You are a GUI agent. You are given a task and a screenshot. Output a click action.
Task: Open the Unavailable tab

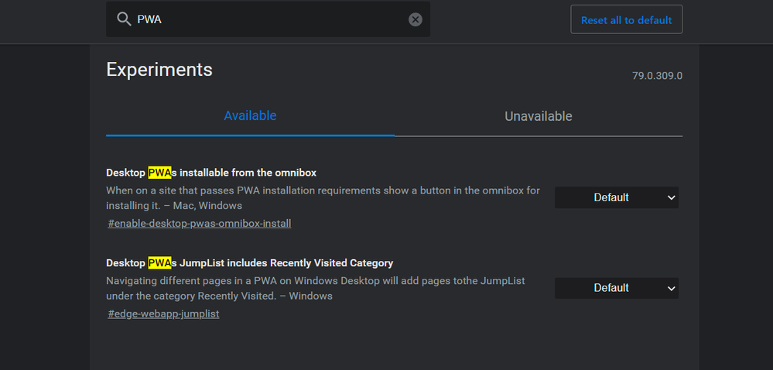coord(539,117)
